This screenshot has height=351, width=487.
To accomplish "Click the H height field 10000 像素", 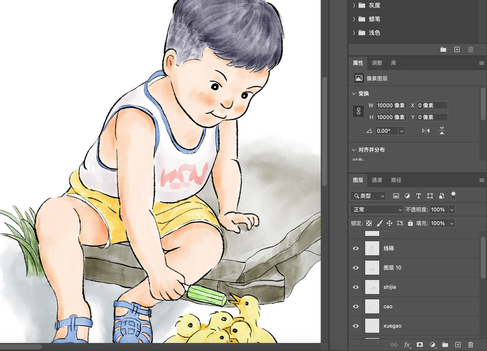I will pos(391,117).
